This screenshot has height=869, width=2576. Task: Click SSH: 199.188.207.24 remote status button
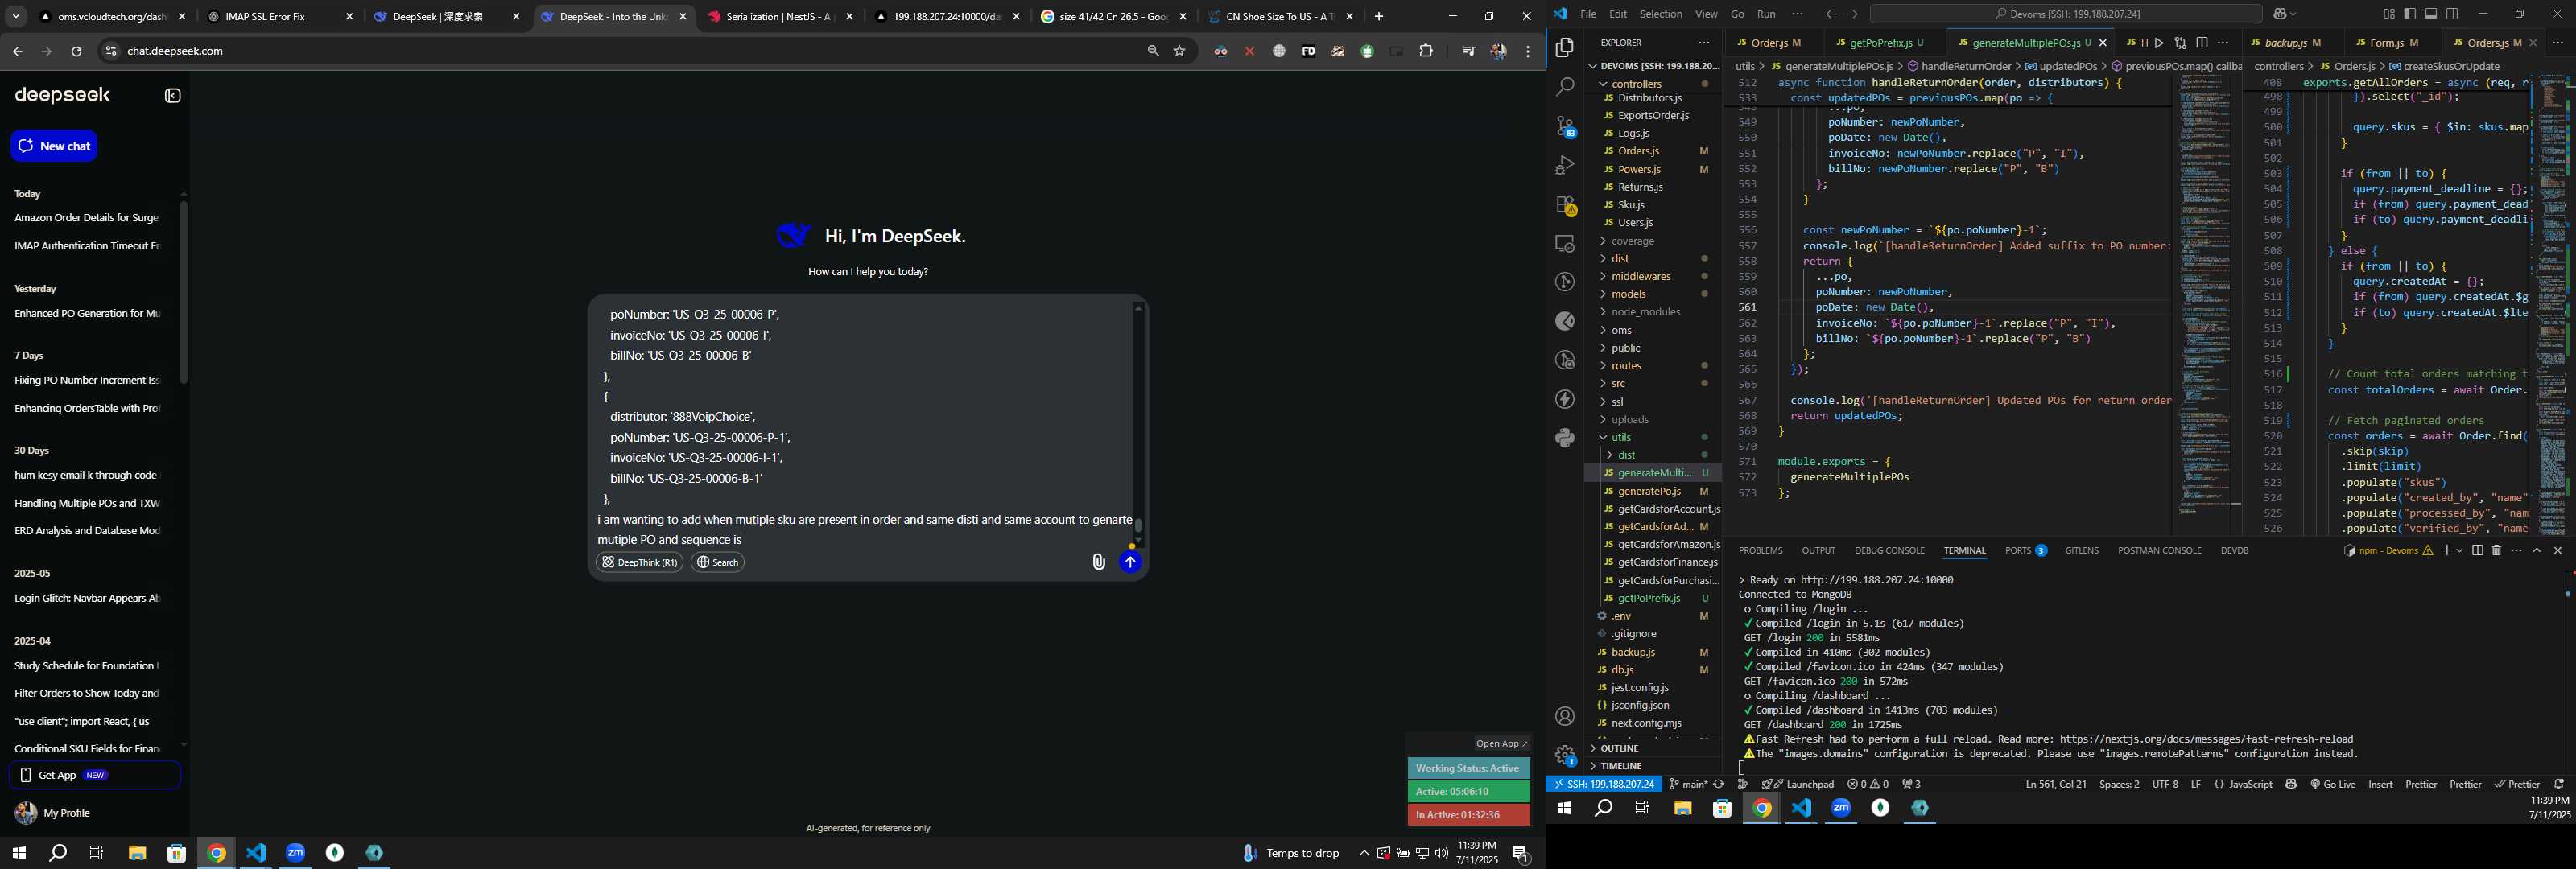[1603, 784]
